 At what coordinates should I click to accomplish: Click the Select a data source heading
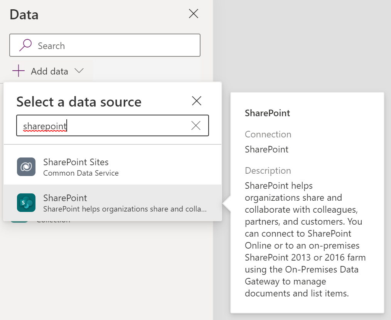pyautogui.click(x=79, y=102)
